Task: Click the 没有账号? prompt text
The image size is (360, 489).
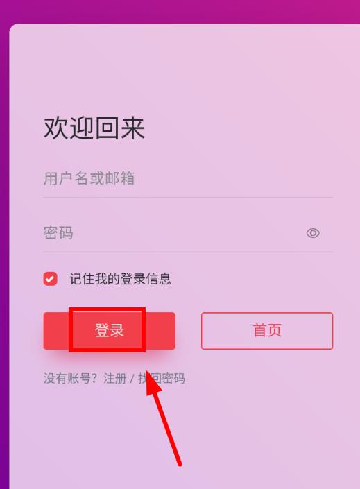Action: click(71, 379)
